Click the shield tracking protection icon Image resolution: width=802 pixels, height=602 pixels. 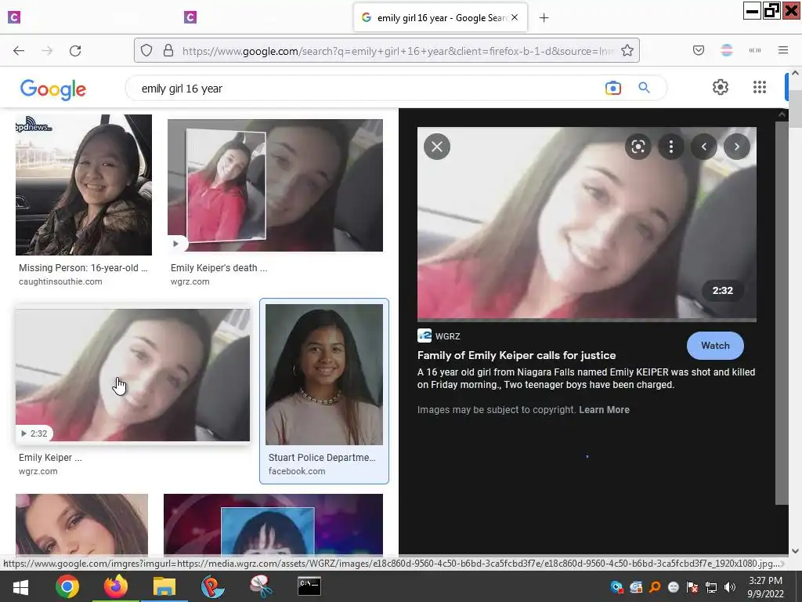tap(146, 50)
